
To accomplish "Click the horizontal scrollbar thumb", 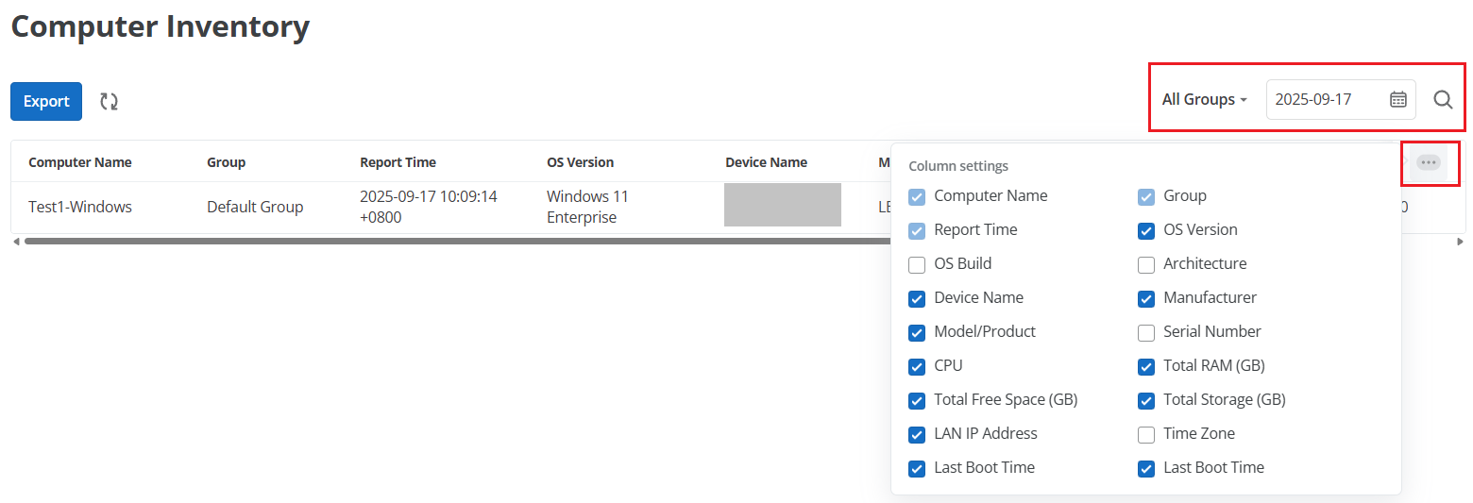I will tap(458, 242).
